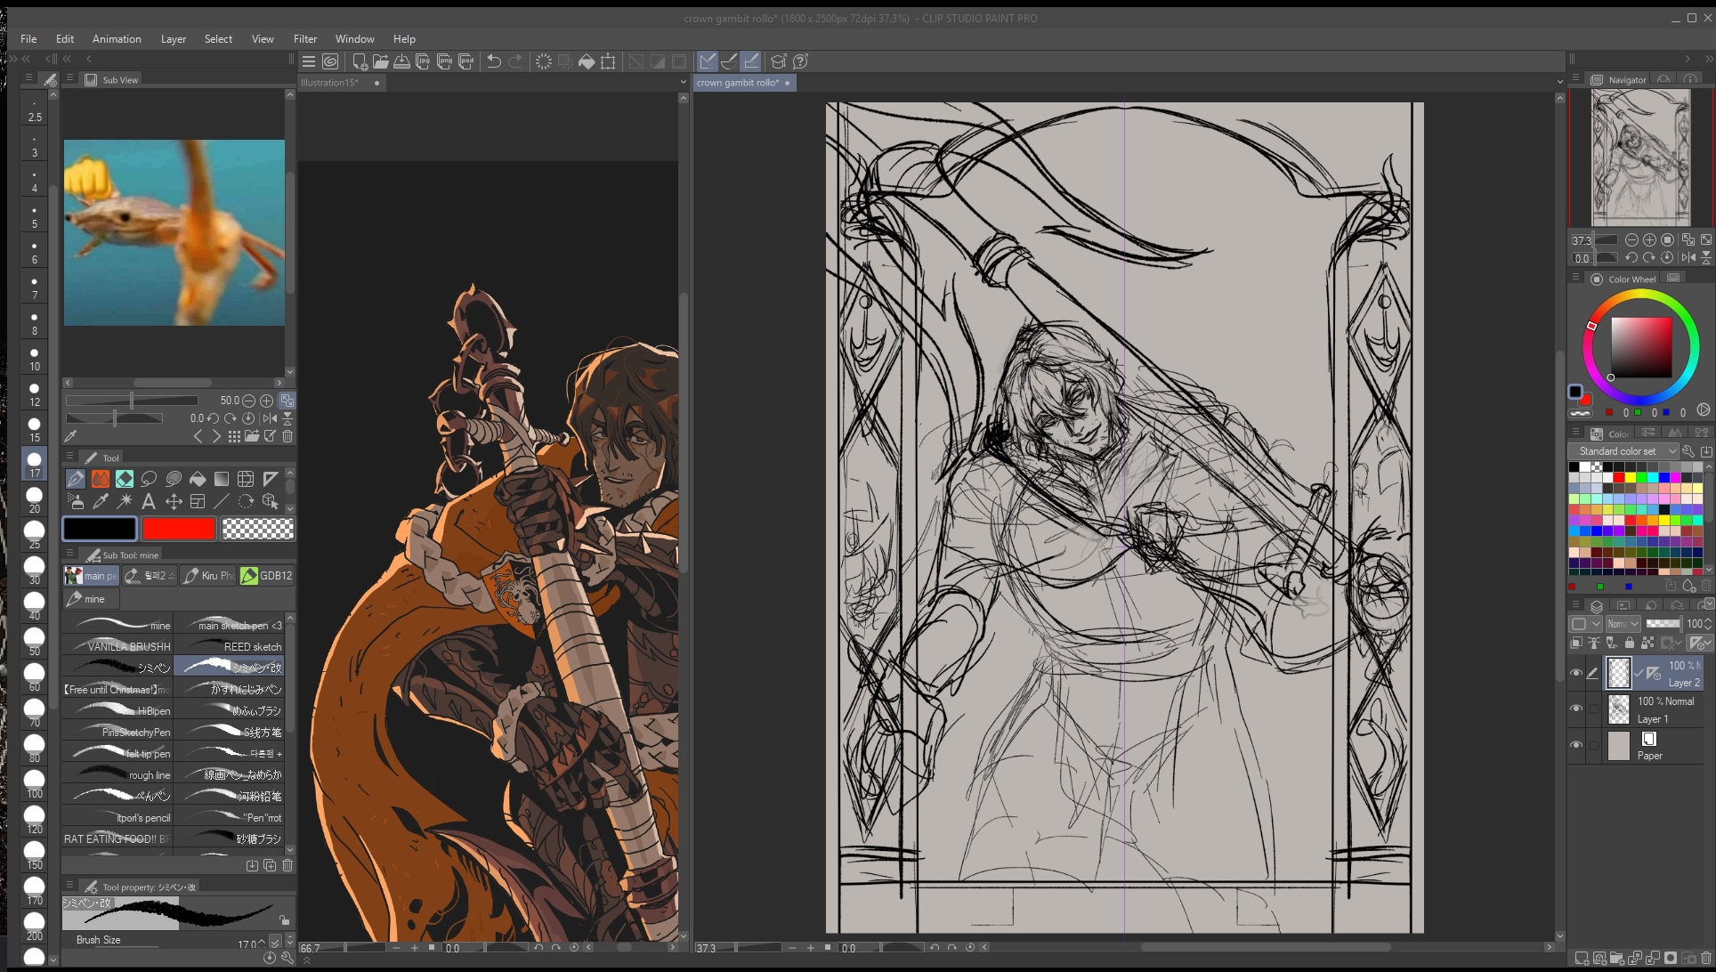This screenshot has width=1716, height=972.
Task: Open the layer blending mode dropdown
Action: click(x=1623, y=624)
